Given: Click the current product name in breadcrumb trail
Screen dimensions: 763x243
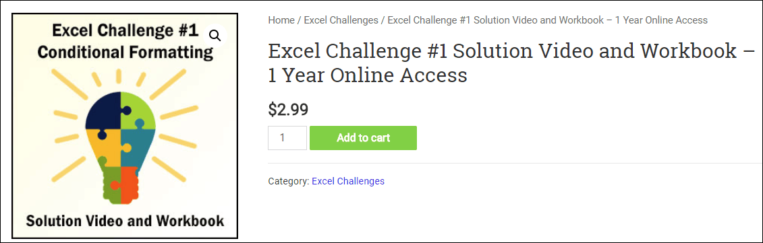Looking at the screenshot, I should click(547, 20).
